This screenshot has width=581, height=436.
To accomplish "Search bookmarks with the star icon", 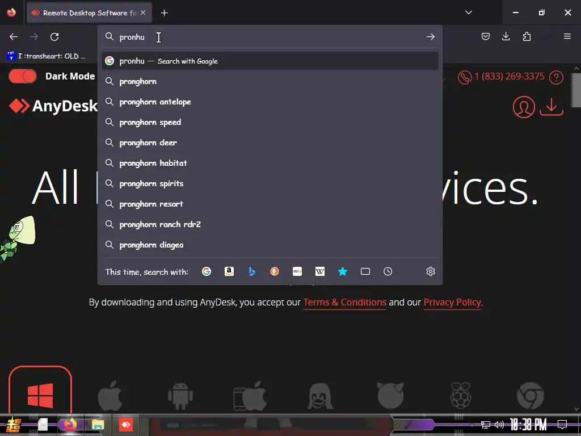I will pyautogui.click(x=343, y=271).
